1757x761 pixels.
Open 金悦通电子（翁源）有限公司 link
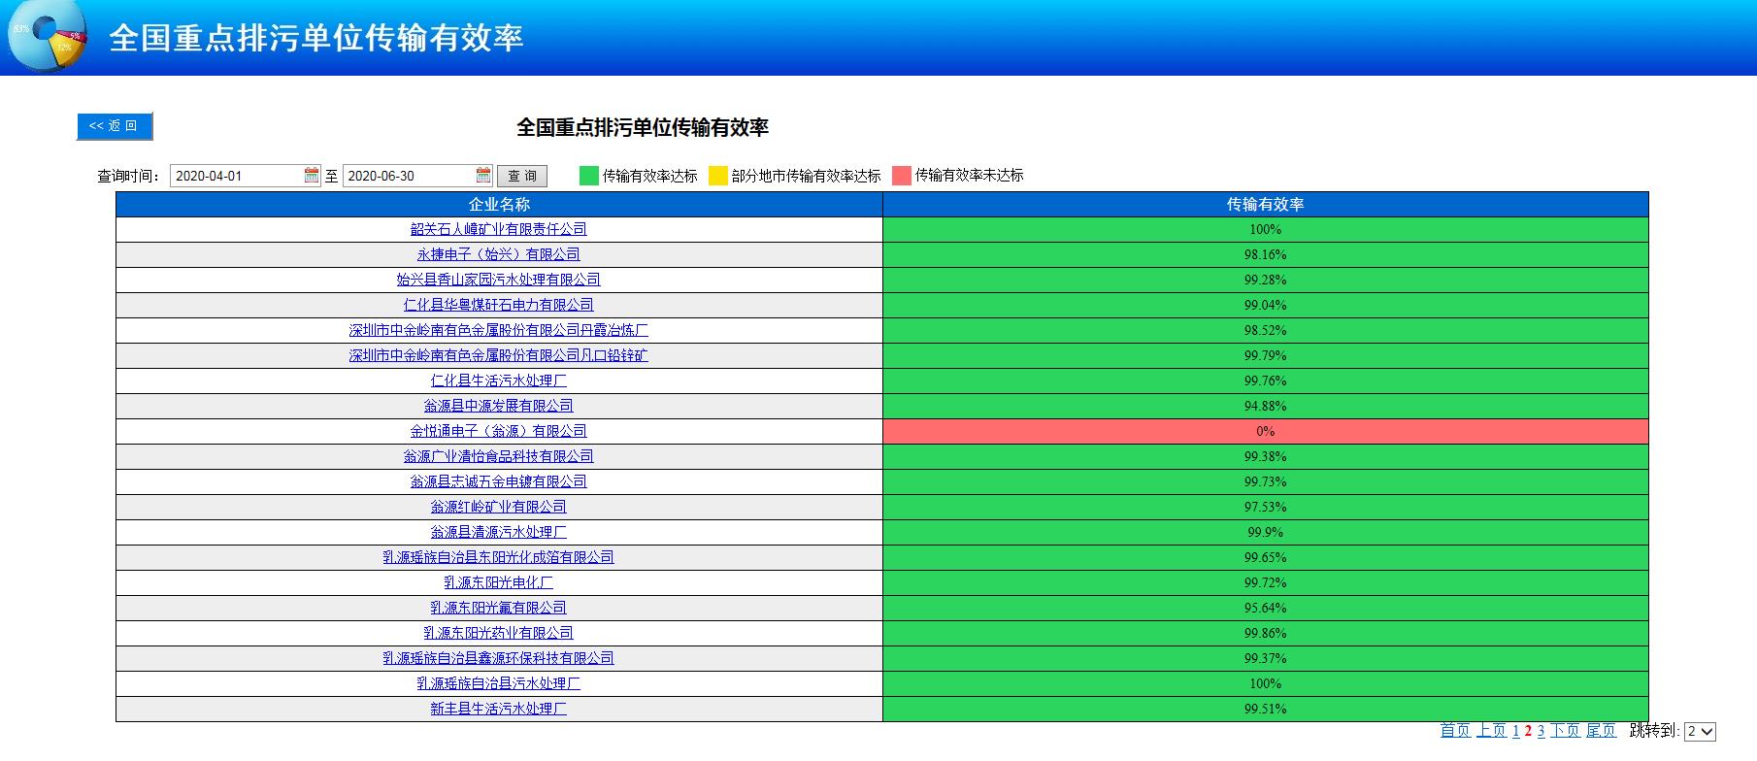pyautogui.click(x=499, y=431)
